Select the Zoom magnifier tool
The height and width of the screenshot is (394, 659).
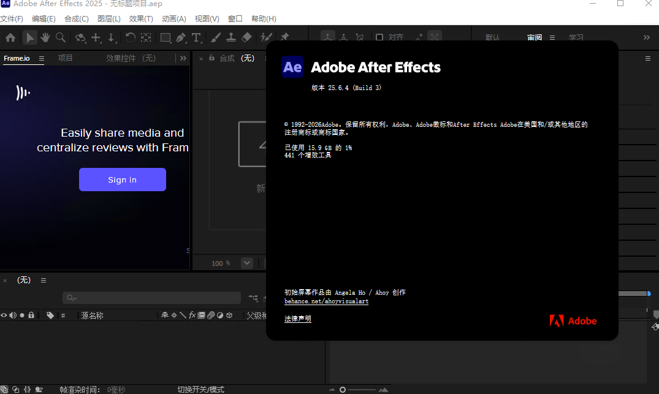[x=61, y=38]
